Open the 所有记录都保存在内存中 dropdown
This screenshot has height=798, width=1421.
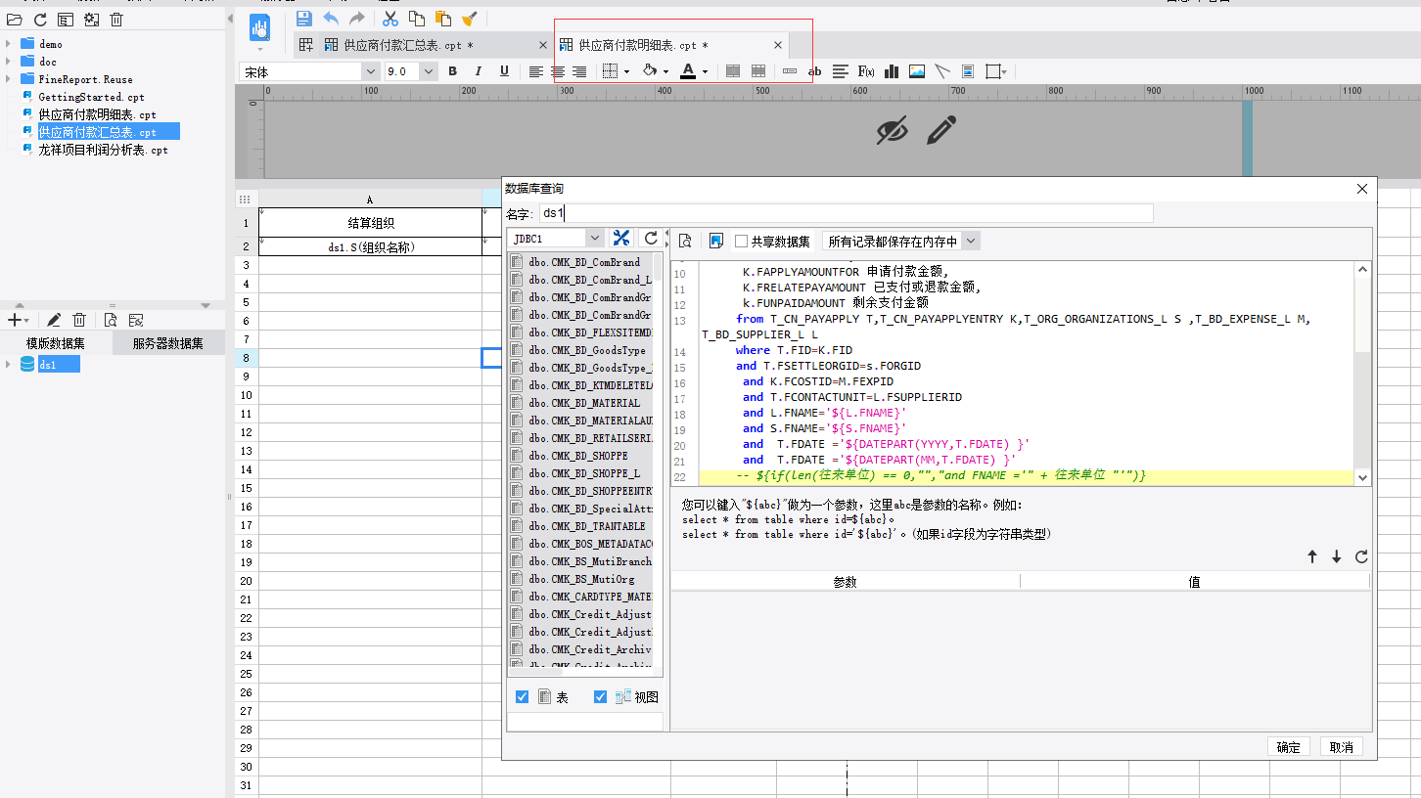point(971,241)
